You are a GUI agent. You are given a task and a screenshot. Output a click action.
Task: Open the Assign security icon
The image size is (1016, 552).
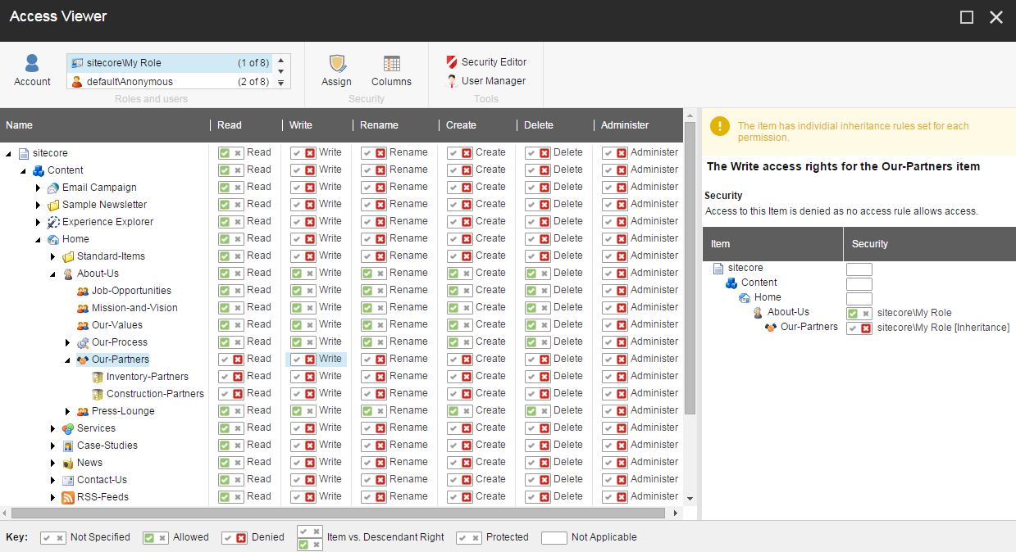point(336,64)
